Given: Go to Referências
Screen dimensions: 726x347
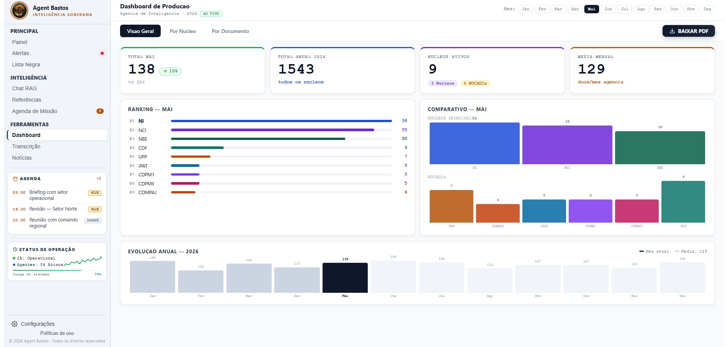Looking at the screenshot, I should [x=57, y=100].
